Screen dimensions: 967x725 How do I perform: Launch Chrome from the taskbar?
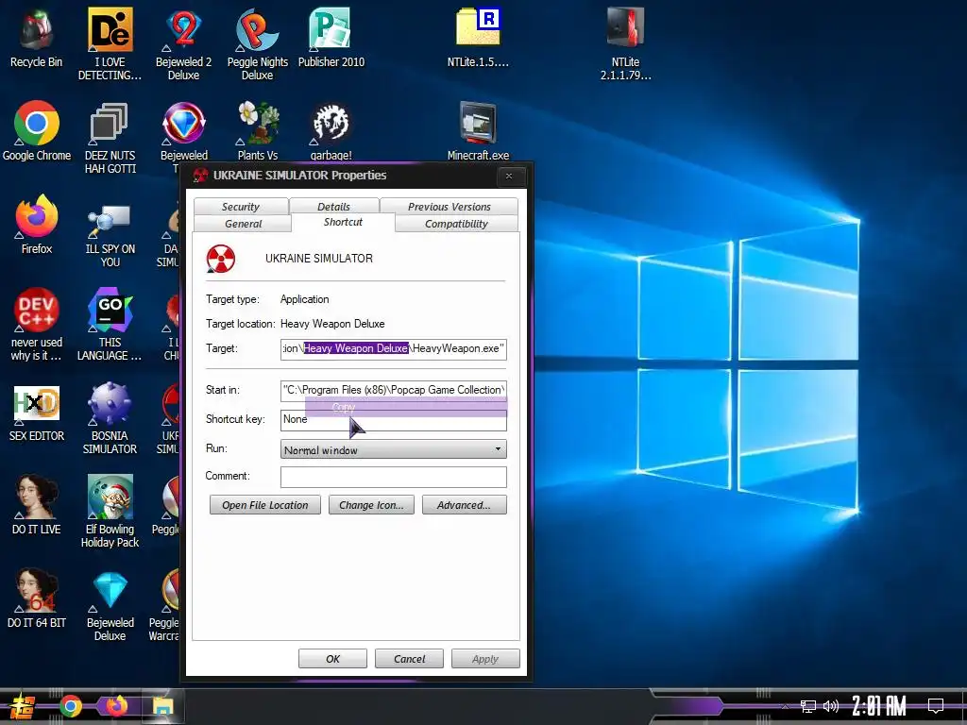[70, 706]
